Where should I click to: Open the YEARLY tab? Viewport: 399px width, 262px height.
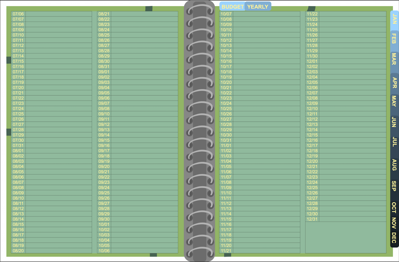pos(258,7)
